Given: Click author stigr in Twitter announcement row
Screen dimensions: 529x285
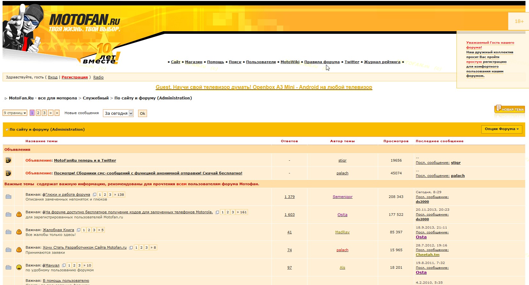Looking at the screenshot, I should pos(342,160).
